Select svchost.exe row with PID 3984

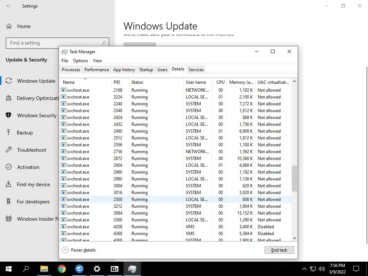[175, 213]
